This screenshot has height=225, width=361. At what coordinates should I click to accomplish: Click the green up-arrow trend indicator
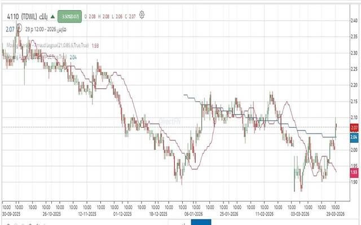coord(52,16)
